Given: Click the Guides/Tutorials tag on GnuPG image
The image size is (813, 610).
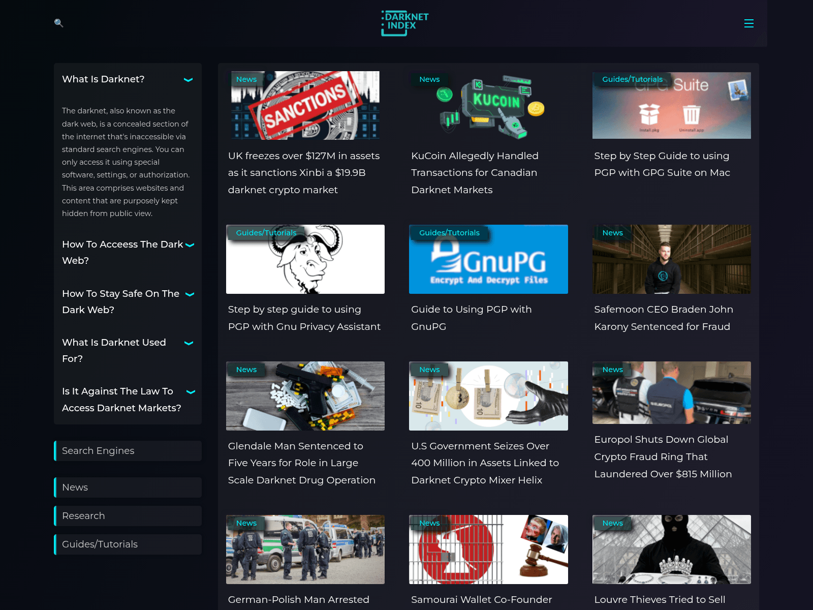Looking at the screenshot, I should 449,233.
